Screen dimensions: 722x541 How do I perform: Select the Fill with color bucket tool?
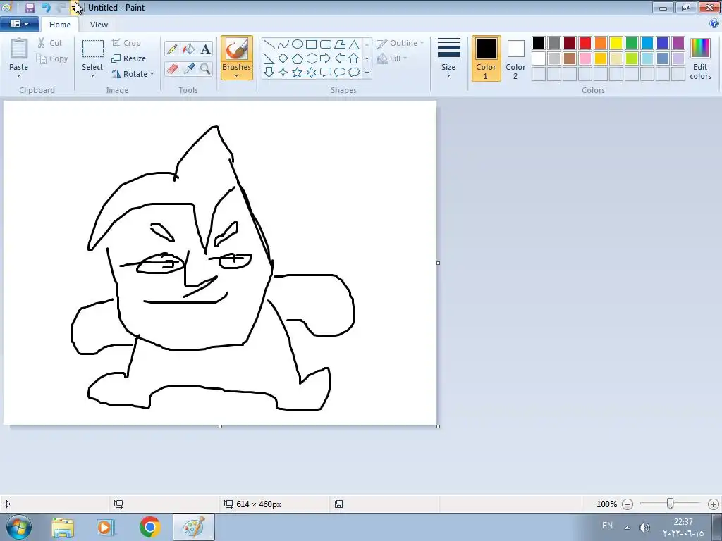coord(189,49)
